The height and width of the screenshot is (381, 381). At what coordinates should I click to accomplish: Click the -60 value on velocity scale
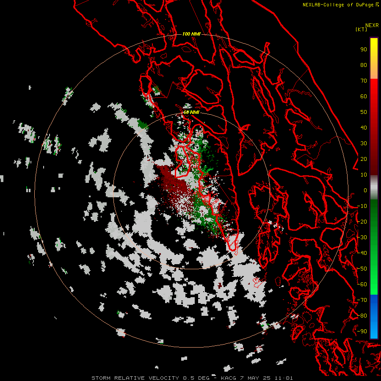click(x=362, y=284)
